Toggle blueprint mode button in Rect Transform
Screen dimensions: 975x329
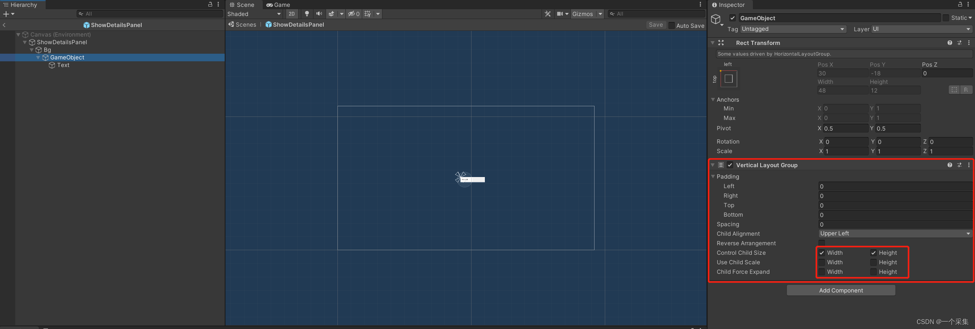954,90
